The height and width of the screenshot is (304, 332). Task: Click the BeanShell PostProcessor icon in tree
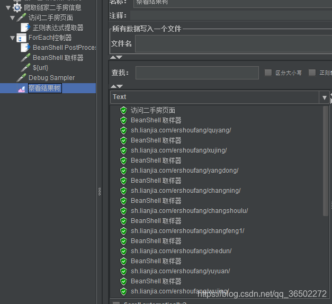25,48
